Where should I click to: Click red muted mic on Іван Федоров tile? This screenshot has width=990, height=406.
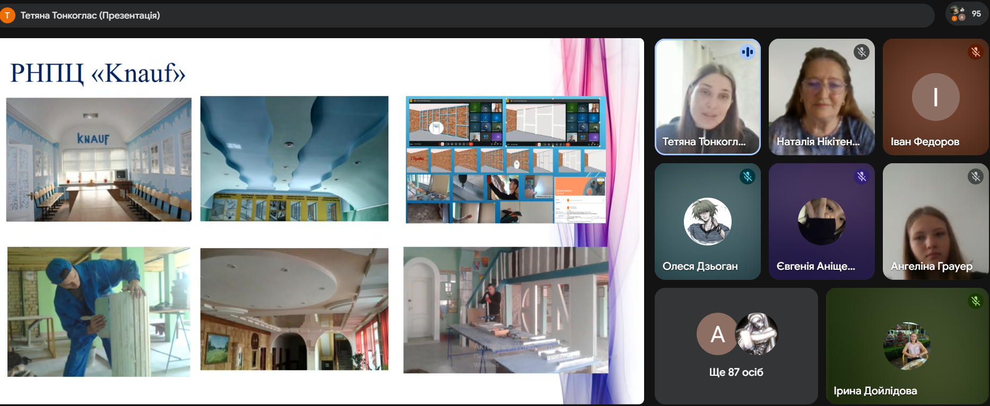tap(976, 52)
